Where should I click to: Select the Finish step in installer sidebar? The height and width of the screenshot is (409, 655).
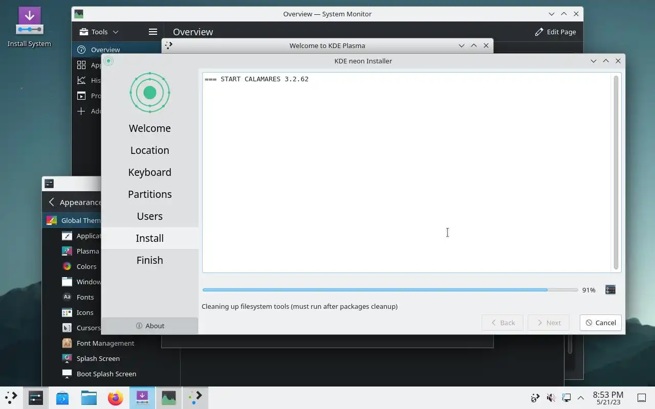(x=150, y=260)
